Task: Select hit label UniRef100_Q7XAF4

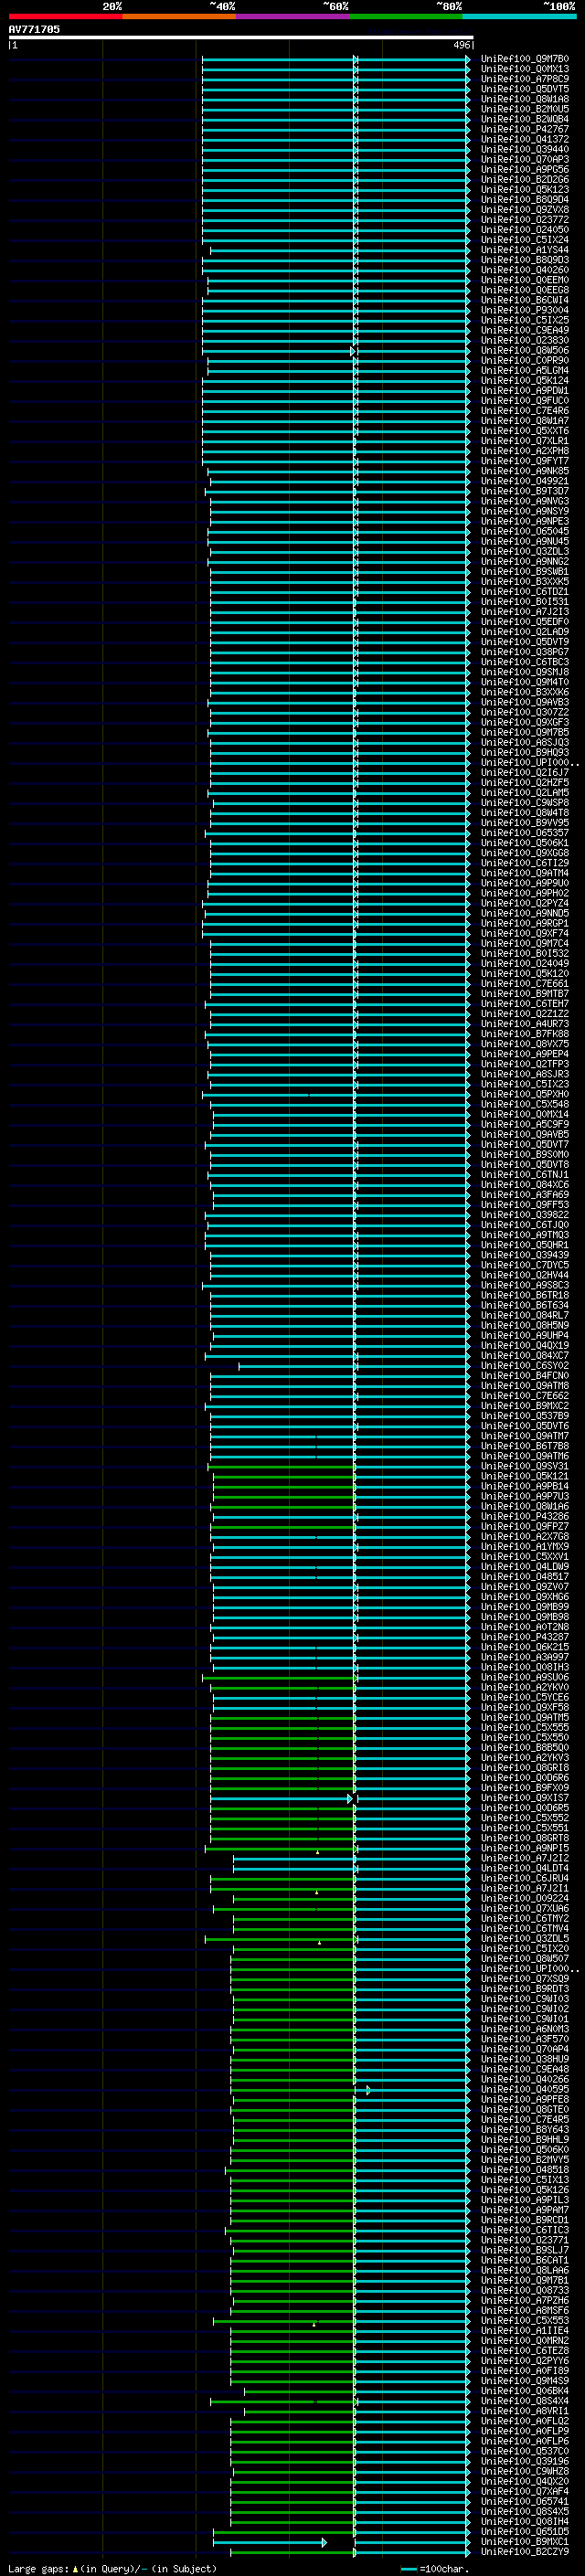Action: tap(525, 2492)
